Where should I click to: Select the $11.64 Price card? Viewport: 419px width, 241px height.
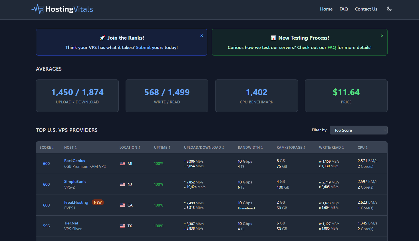(x=346, y=96)
